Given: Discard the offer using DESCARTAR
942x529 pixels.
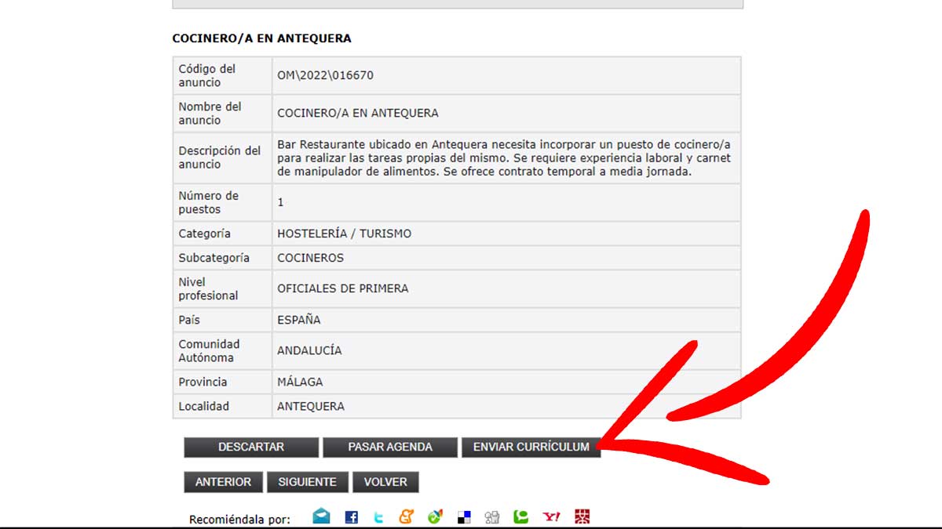Looking at the screenshot, I should click(x=251, y=447).
